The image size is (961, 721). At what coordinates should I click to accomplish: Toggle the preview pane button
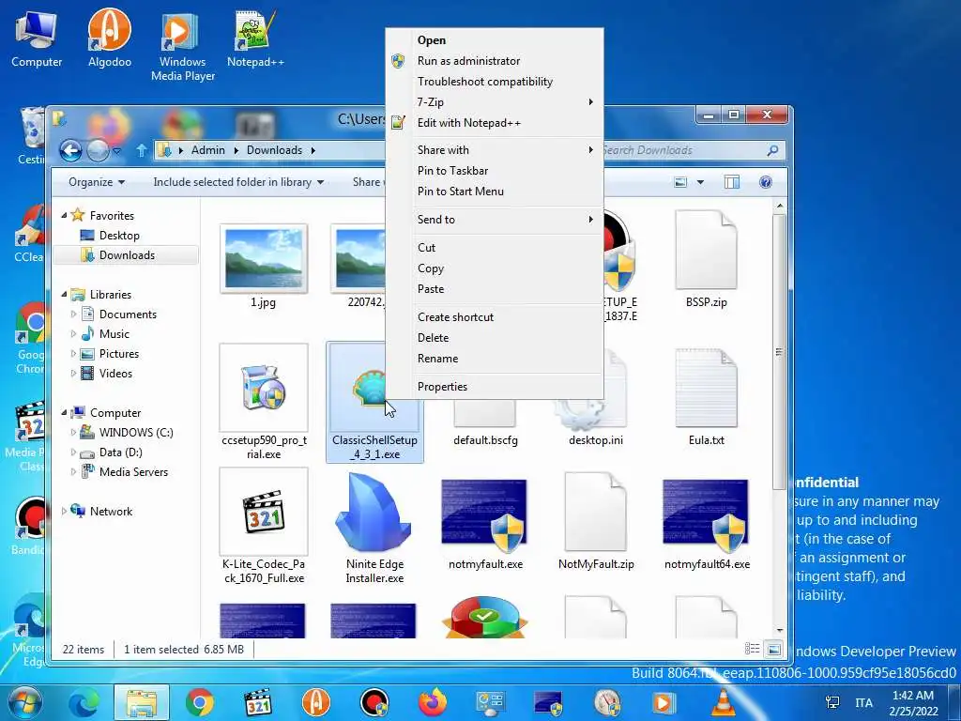pyautogui.click(x=732, y=182)
